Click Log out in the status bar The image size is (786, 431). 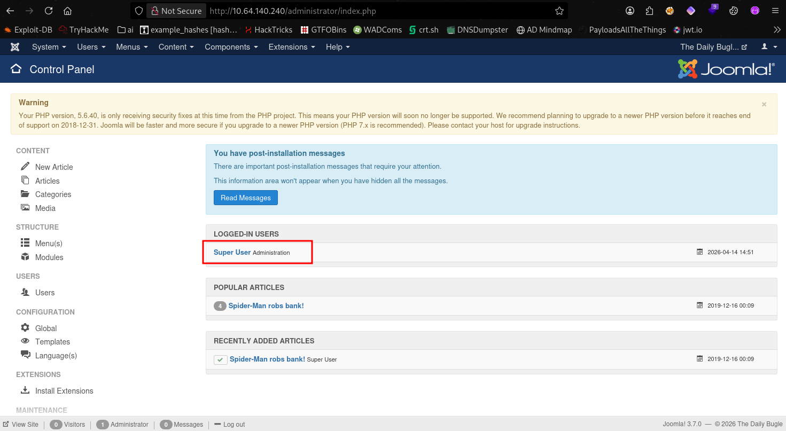229,424
